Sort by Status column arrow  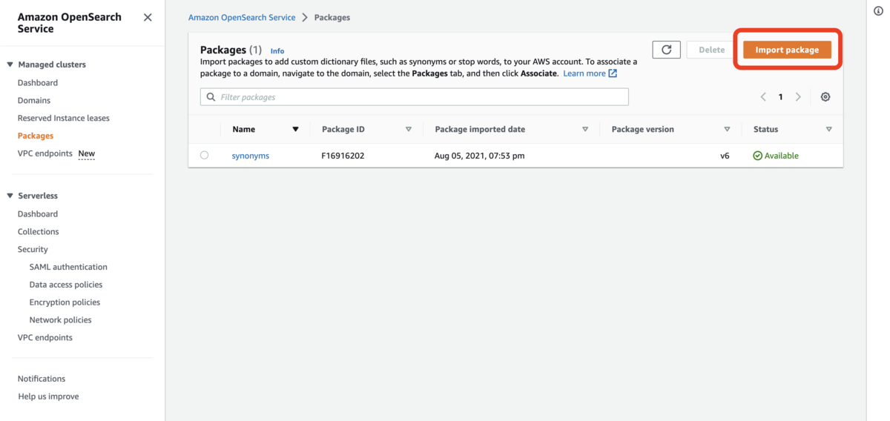coord(828,129)
